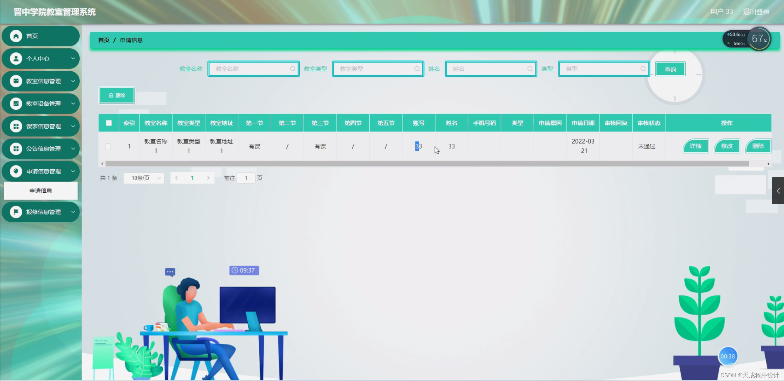Collapse the right side panel arrow
784x381 pixels.
[x=778, y=191]
